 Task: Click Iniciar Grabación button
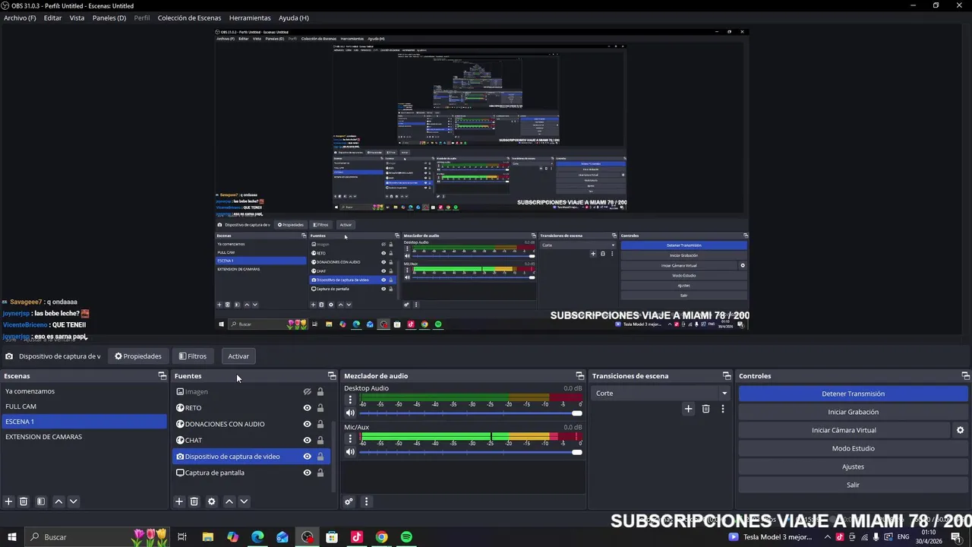(x=853, y=412)
